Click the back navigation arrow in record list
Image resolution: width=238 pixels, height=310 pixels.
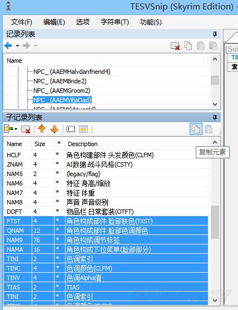(8, 46)
